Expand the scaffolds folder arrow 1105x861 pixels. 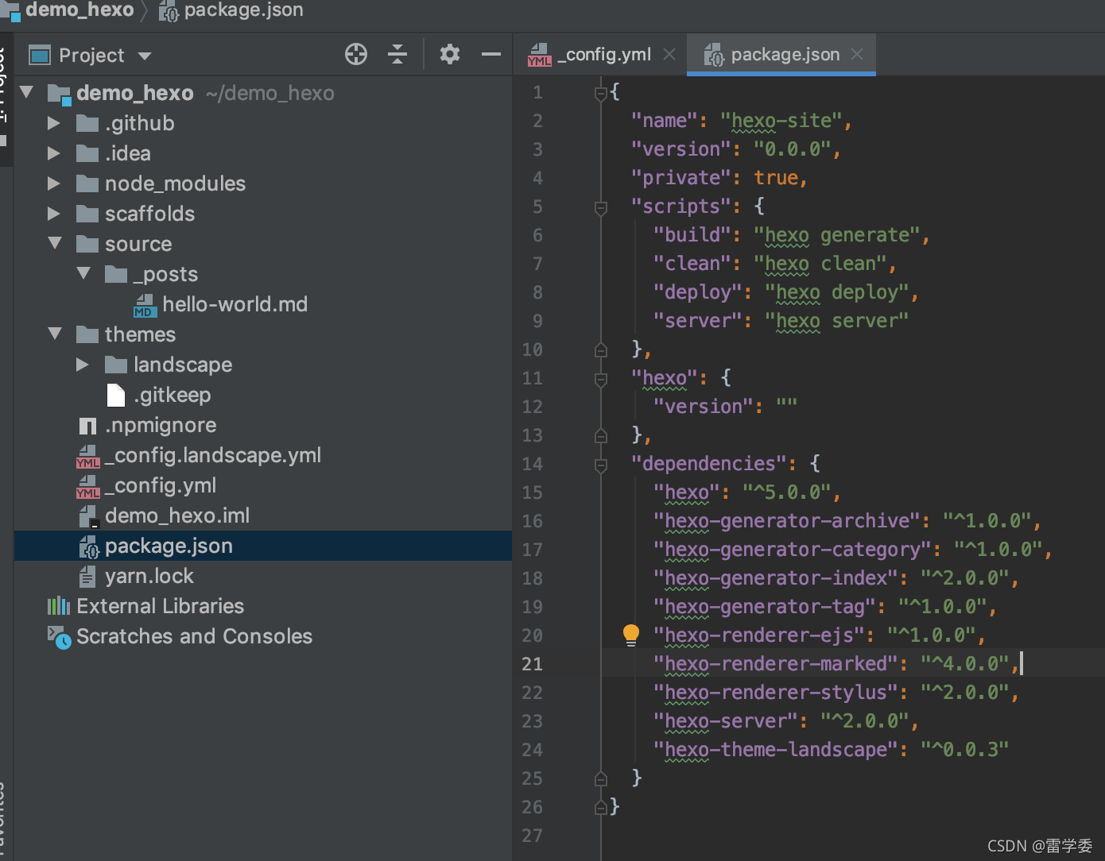pos(53,214)
